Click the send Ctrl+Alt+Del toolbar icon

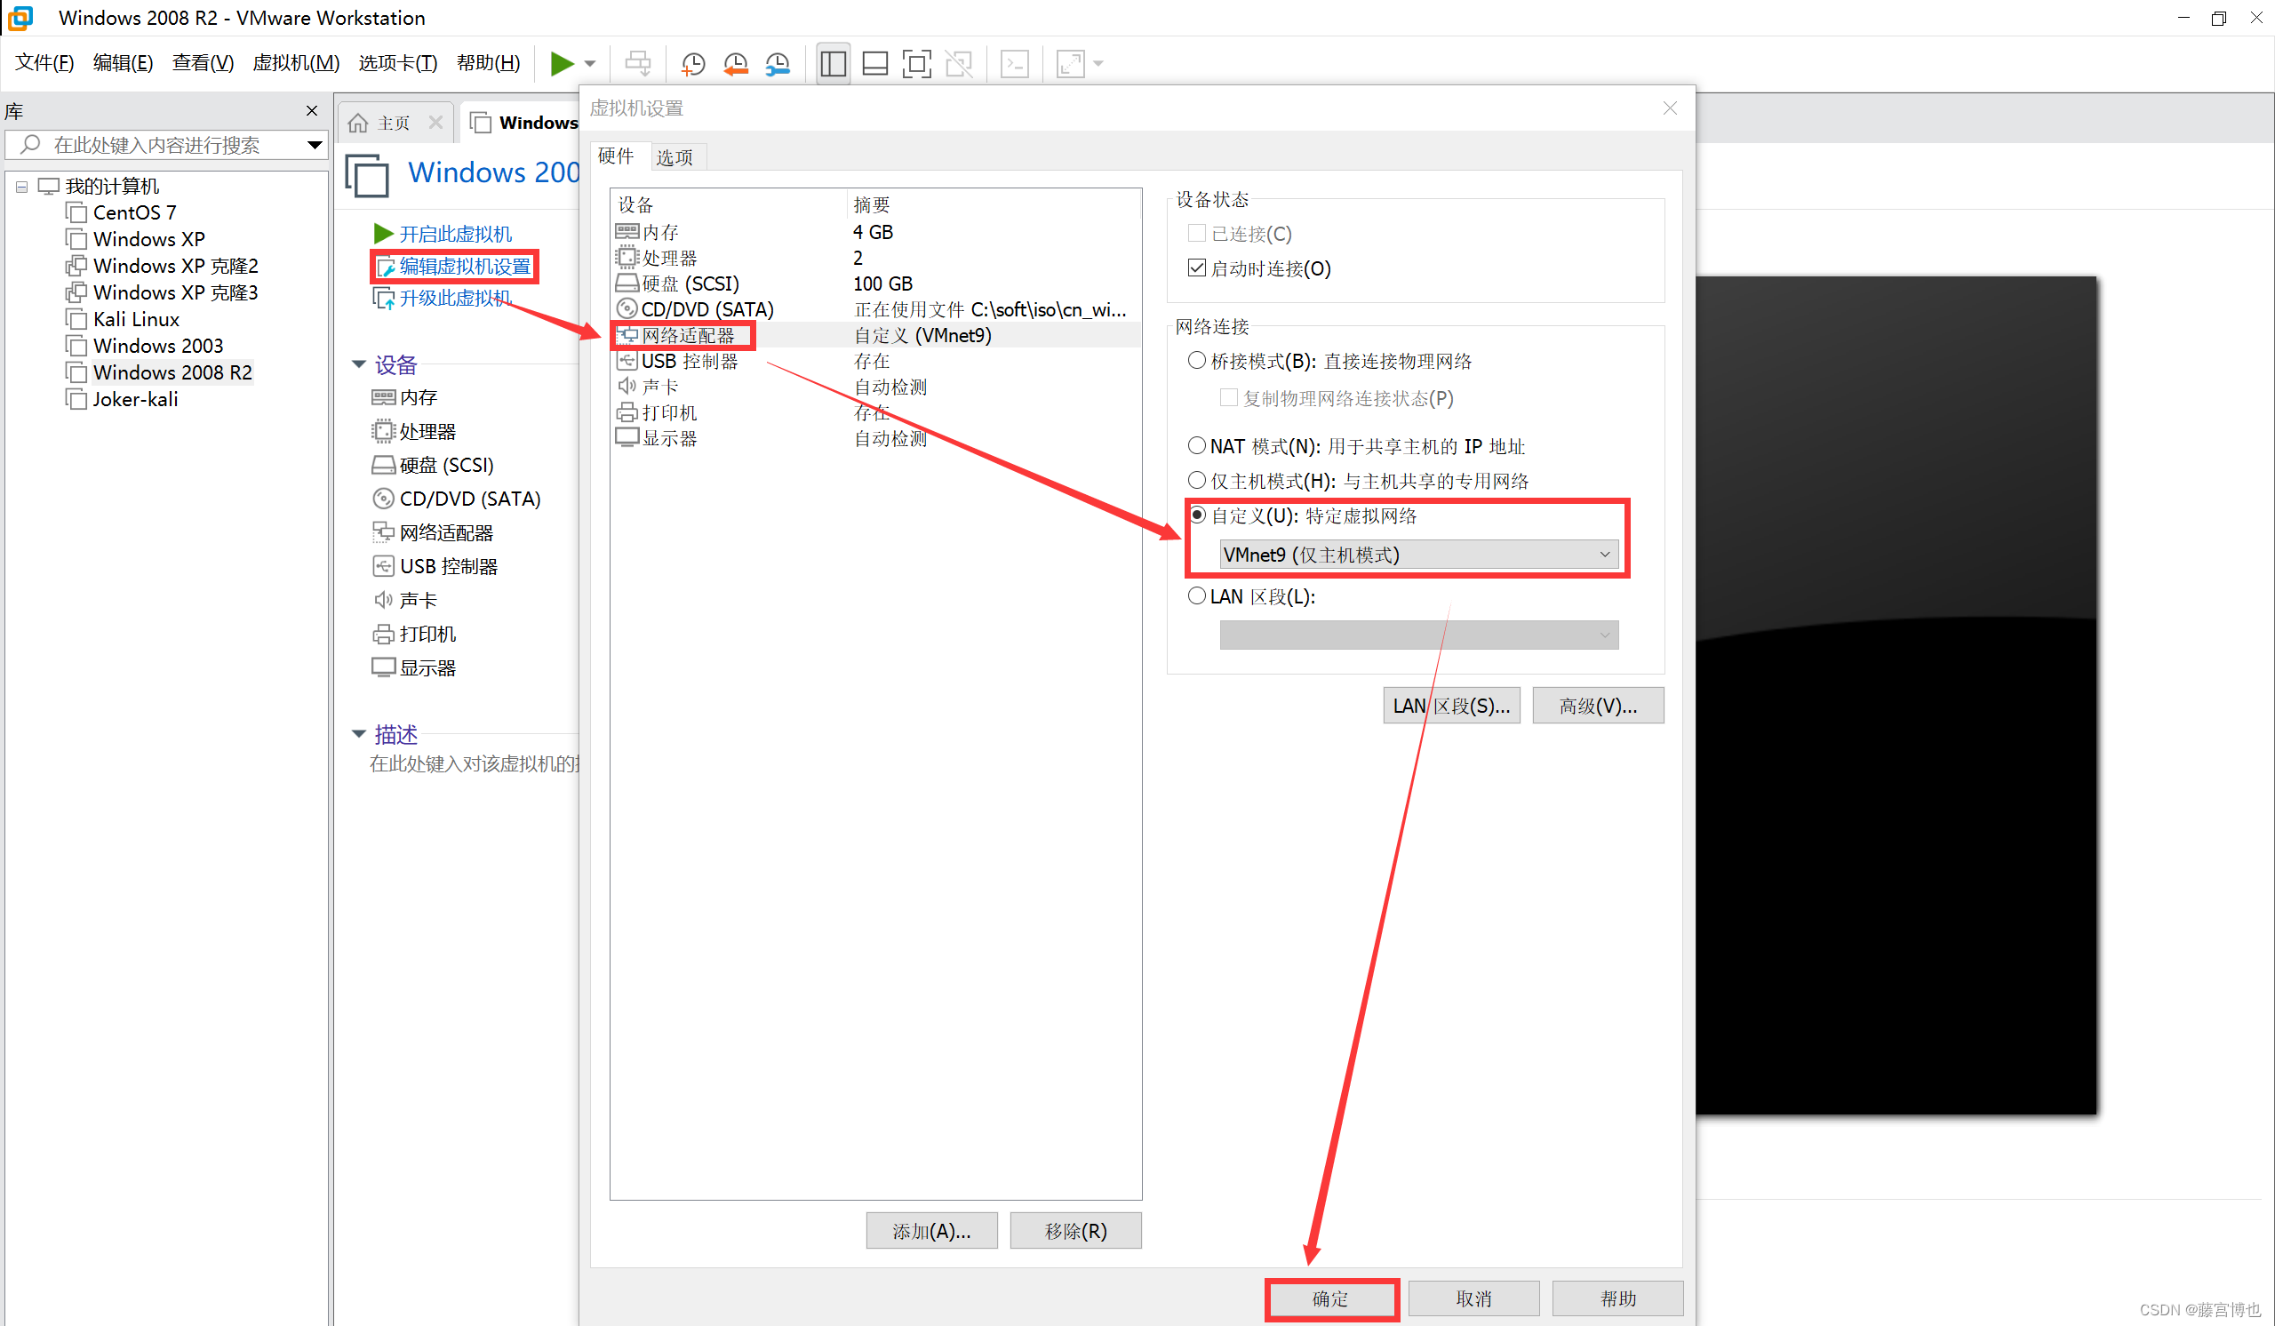click(638, 63)
